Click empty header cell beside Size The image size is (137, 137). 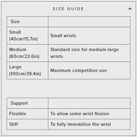pyautogui.click(x=89, y=22)
